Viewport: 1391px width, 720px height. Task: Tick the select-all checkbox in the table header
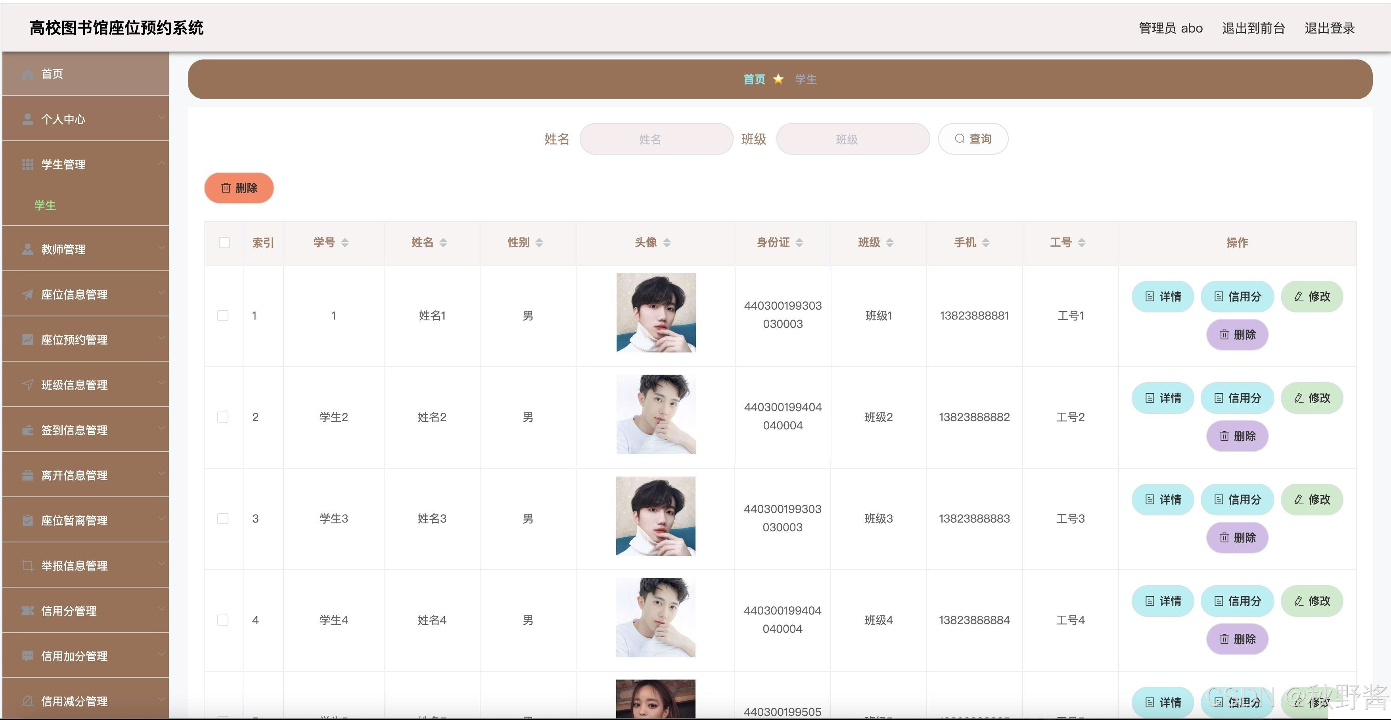[x=224, y=243]
